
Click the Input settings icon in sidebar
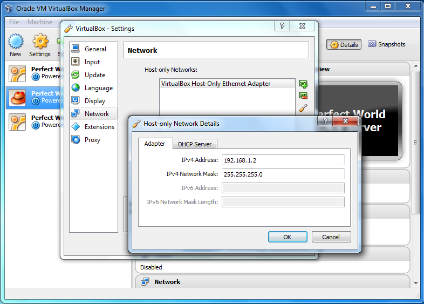click(76, 62)
